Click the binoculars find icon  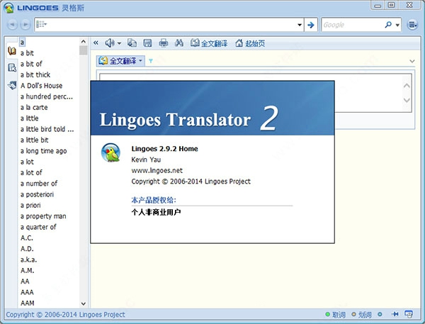pos(179,43)
